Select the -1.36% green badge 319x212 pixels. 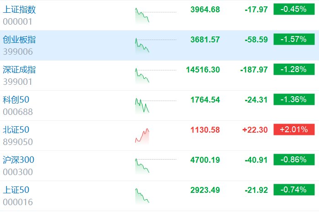point(294,99)
